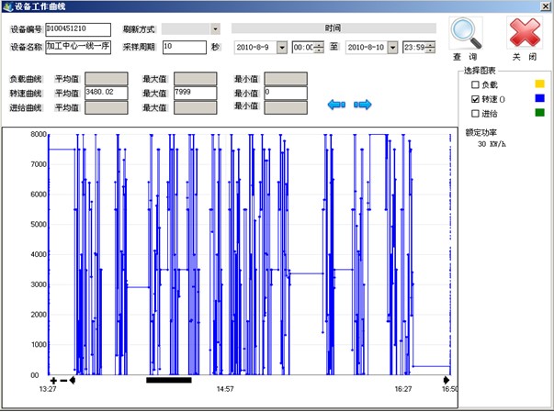Click the 负载曲线 maximum value field

point(196,79)
